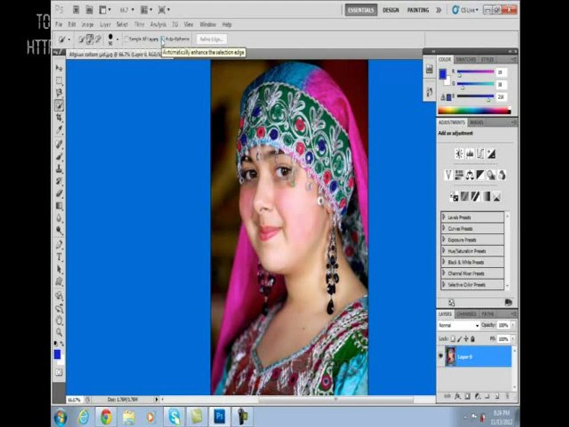This screenshot has height=427, width=569.
Task: Add a layer style via fx icon
Action: point(458,397)
